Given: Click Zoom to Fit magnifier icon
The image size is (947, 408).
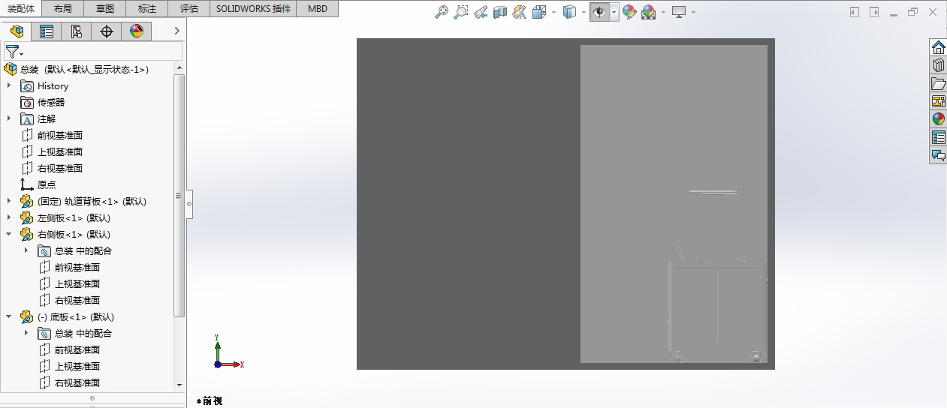Looking at the screenshot, I should point(442,12).
